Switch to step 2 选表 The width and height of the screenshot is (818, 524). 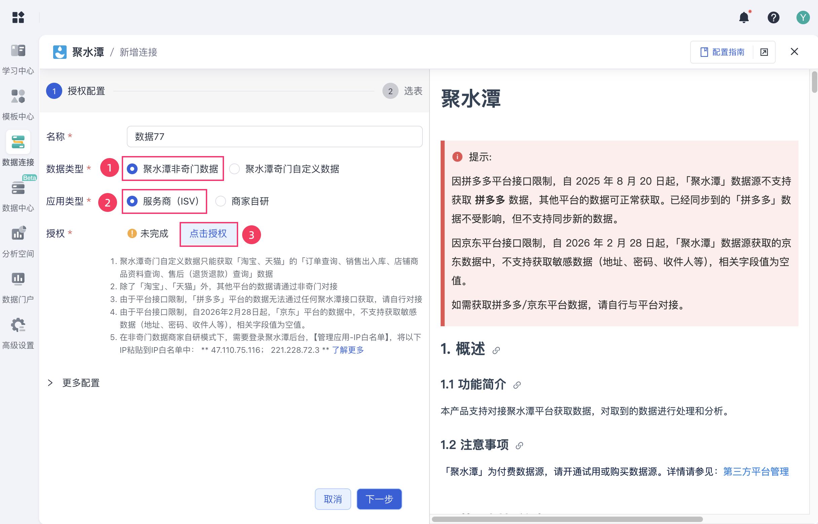click(403, 91)
